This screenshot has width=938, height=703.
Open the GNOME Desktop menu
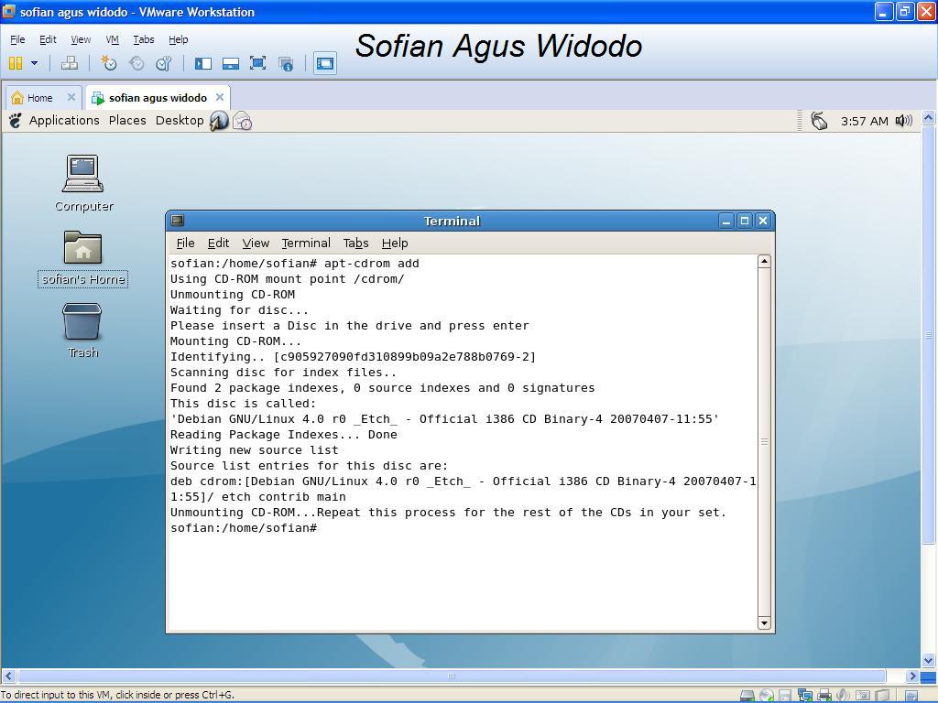(180, 120)
